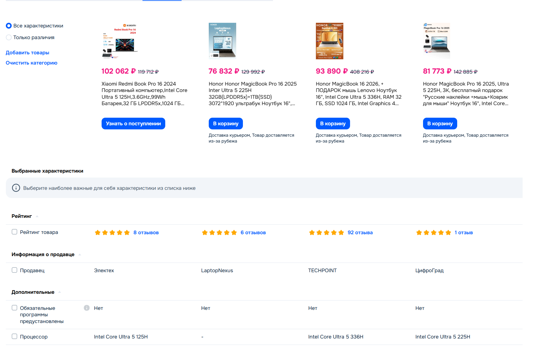Open the Honor MagicBook Pro 16 2025 white thumbnail
555x349 pixels.
tap(437, 41)
